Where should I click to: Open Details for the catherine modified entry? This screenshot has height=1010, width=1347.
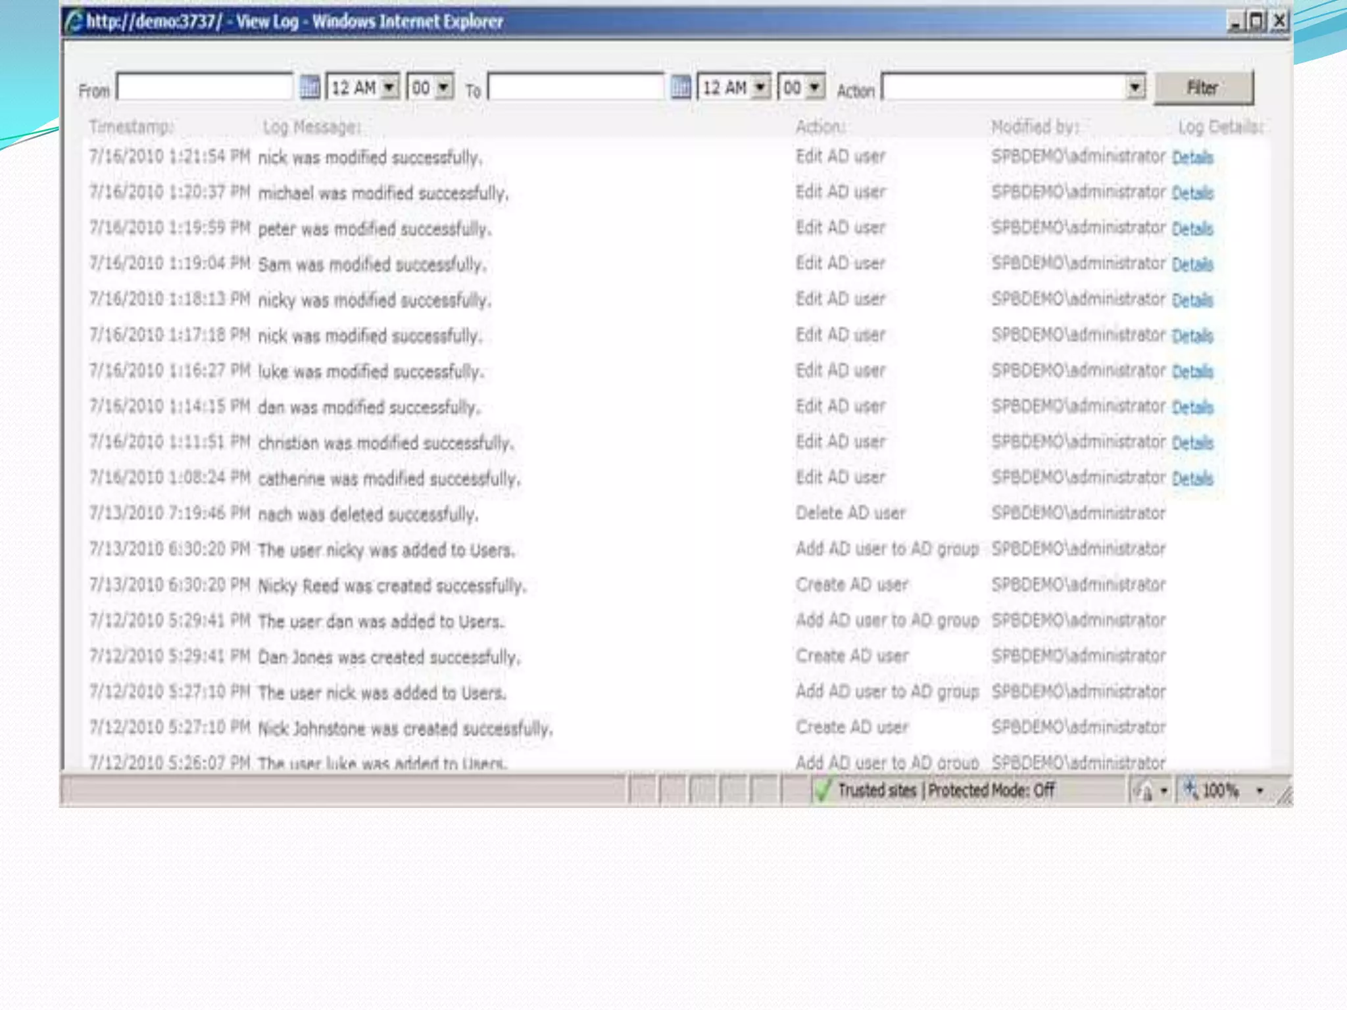(x=1192, y=479)
